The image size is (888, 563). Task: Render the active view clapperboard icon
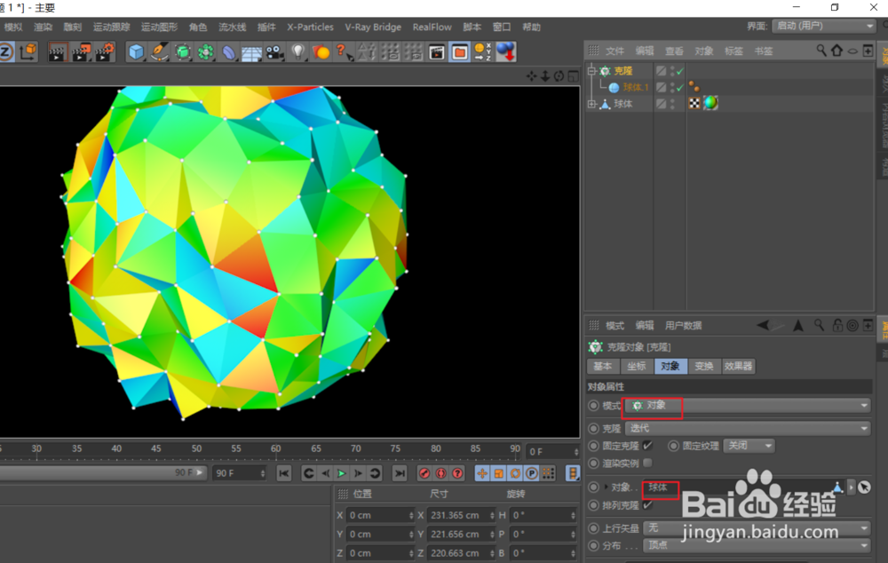tap(57, 52)
